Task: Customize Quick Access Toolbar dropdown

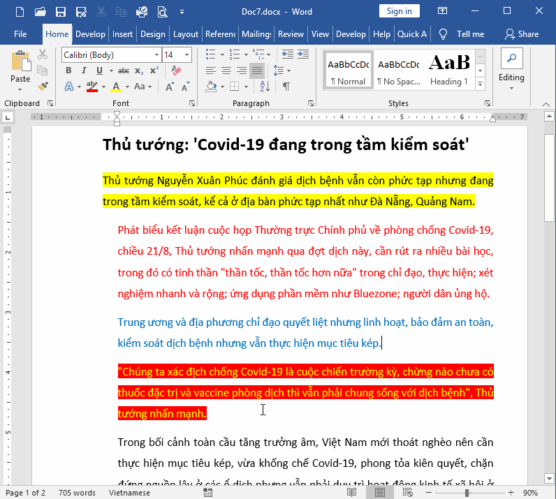Action: [x=182, y=12]
